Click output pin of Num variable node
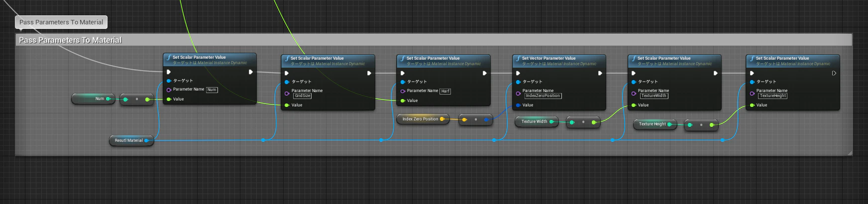The height and width of the screenshot is (204, 868). [x=108, y=99]
